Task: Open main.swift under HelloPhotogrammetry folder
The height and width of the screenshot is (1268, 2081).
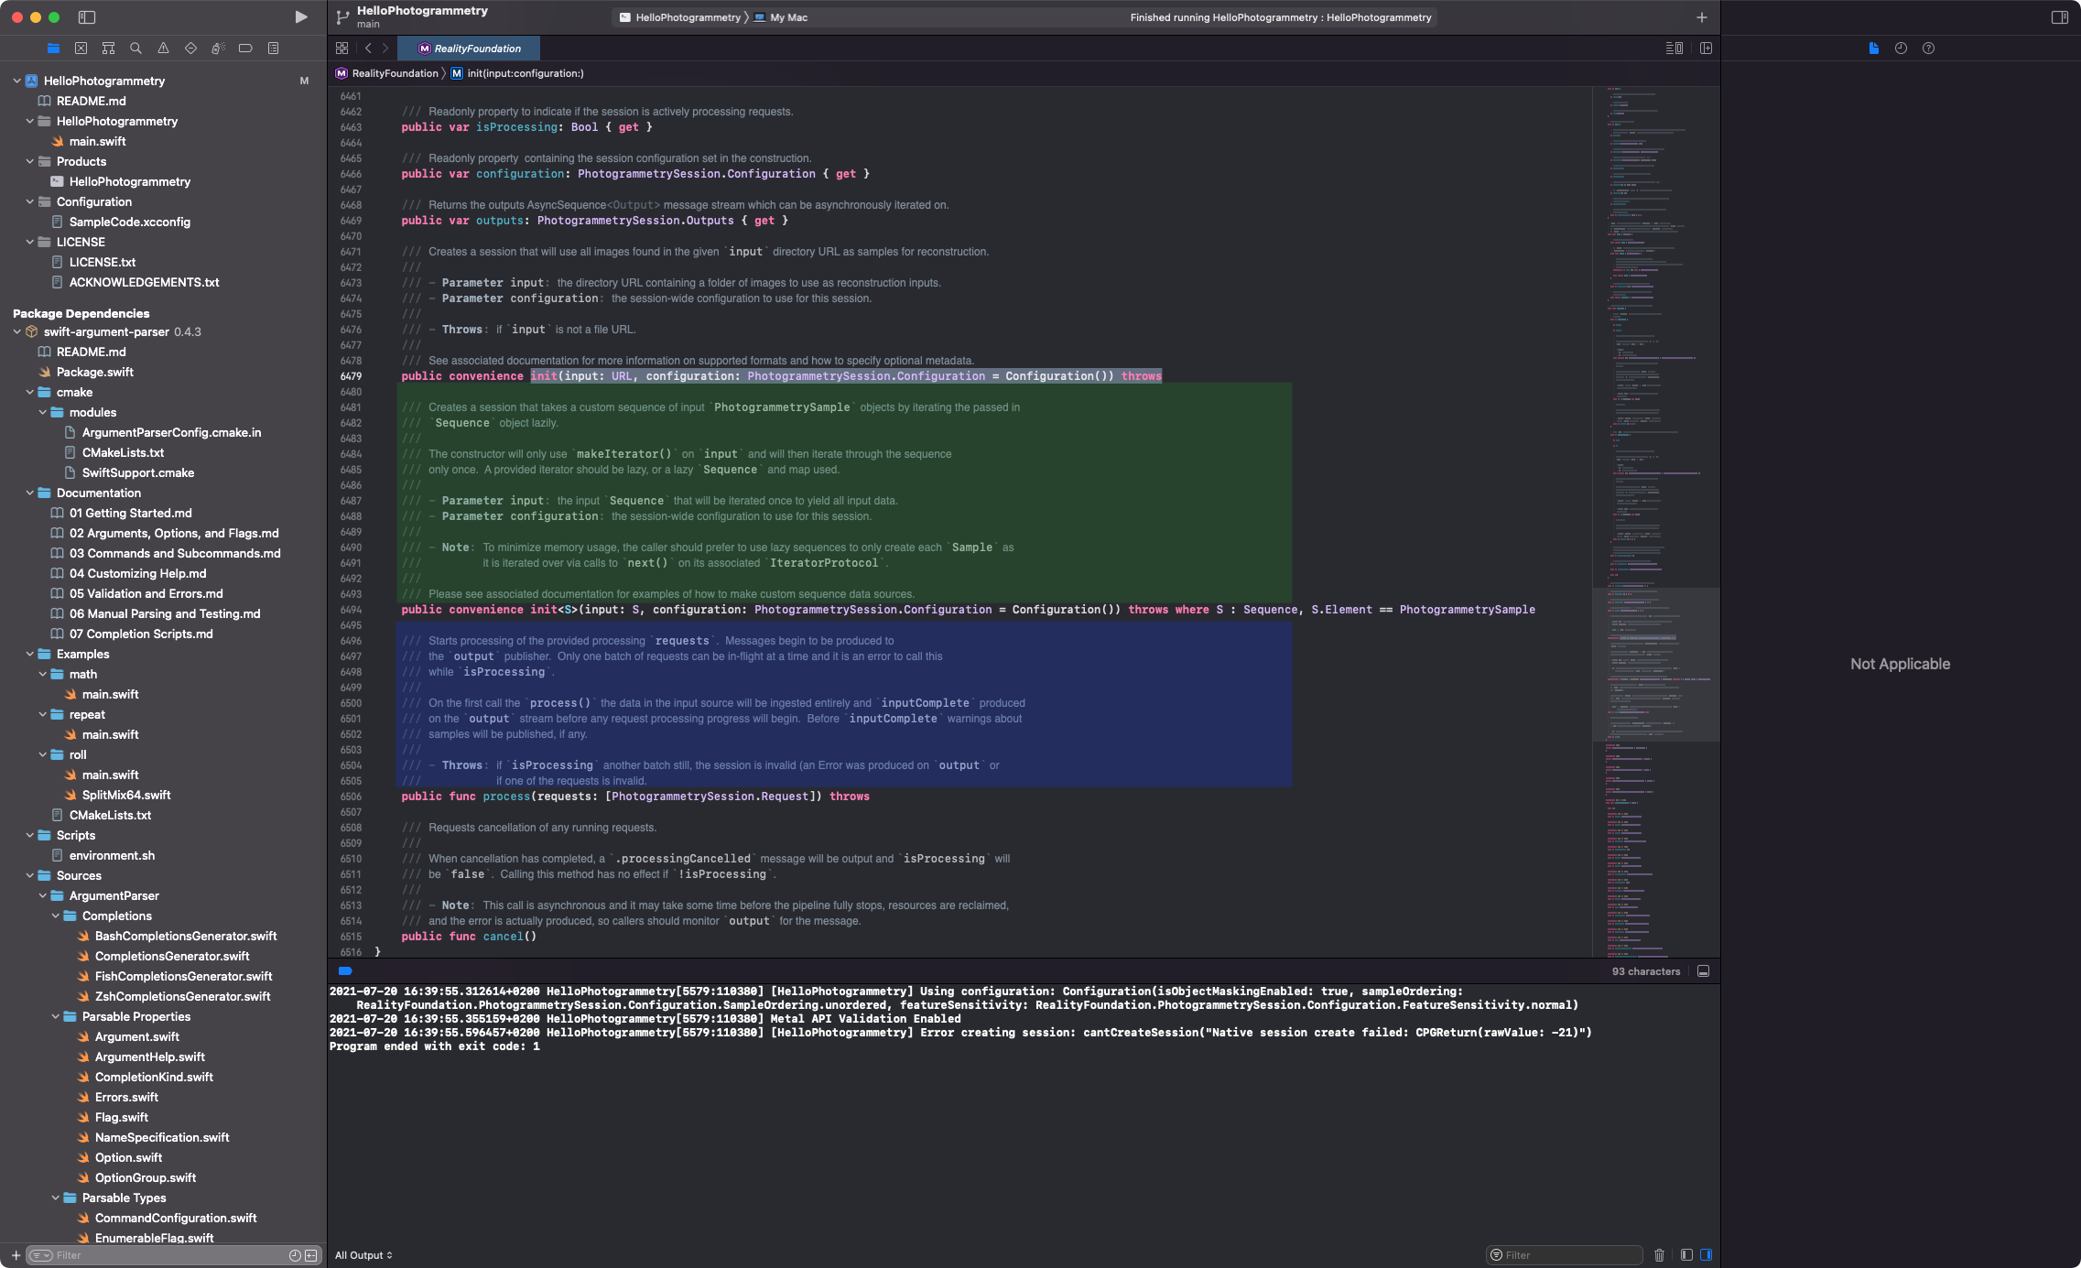Action: 97,141
